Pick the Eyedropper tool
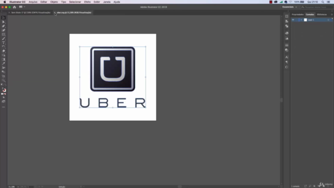The width and height of the screenshot is (334, 188). tap(4, 64)
